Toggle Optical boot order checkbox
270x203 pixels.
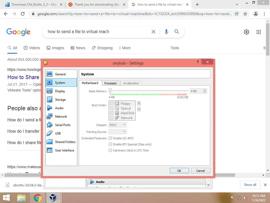pyautogui.click(x=112, y=108)
